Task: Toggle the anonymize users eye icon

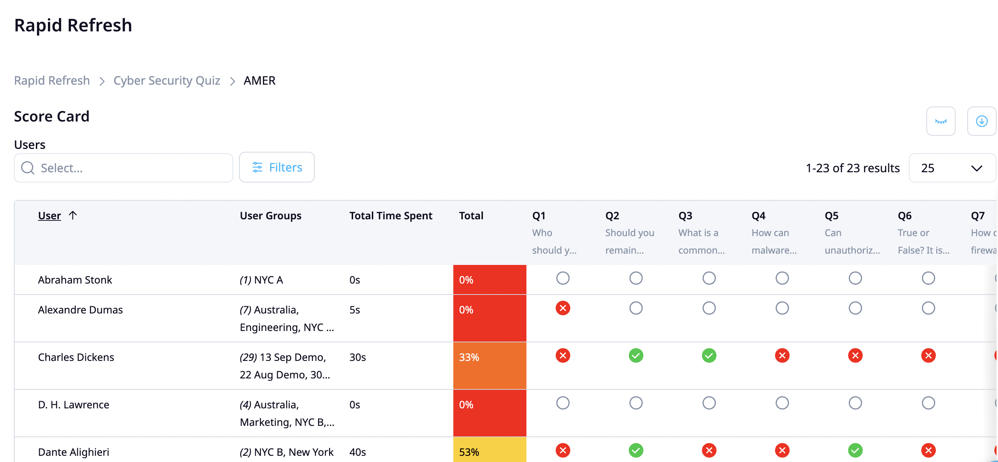Action: click(x=941, y=121)
